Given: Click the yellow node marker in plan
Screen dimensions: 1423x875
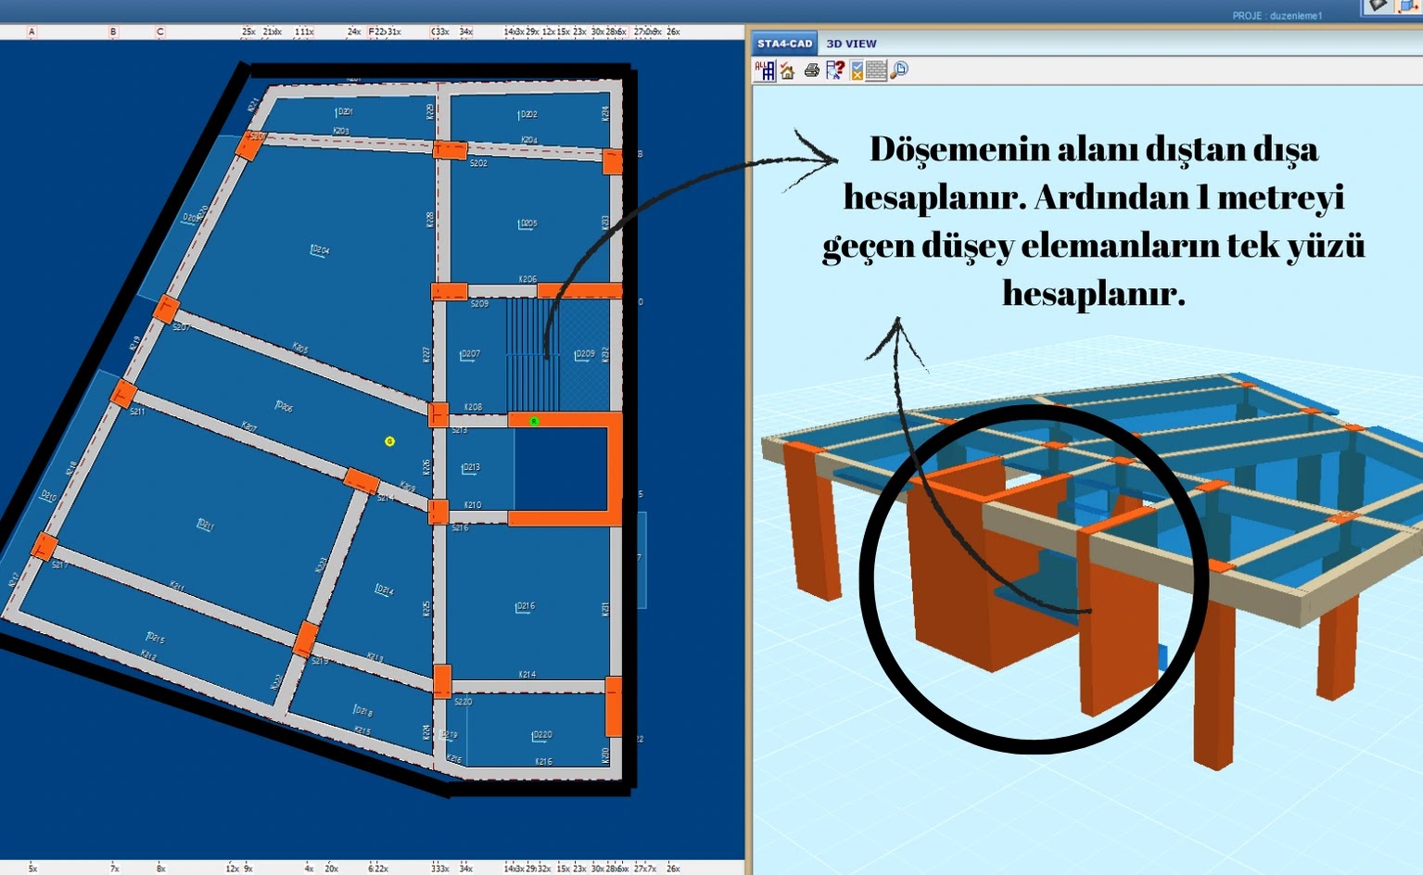Looking at the screenshot, I should 389,441.
